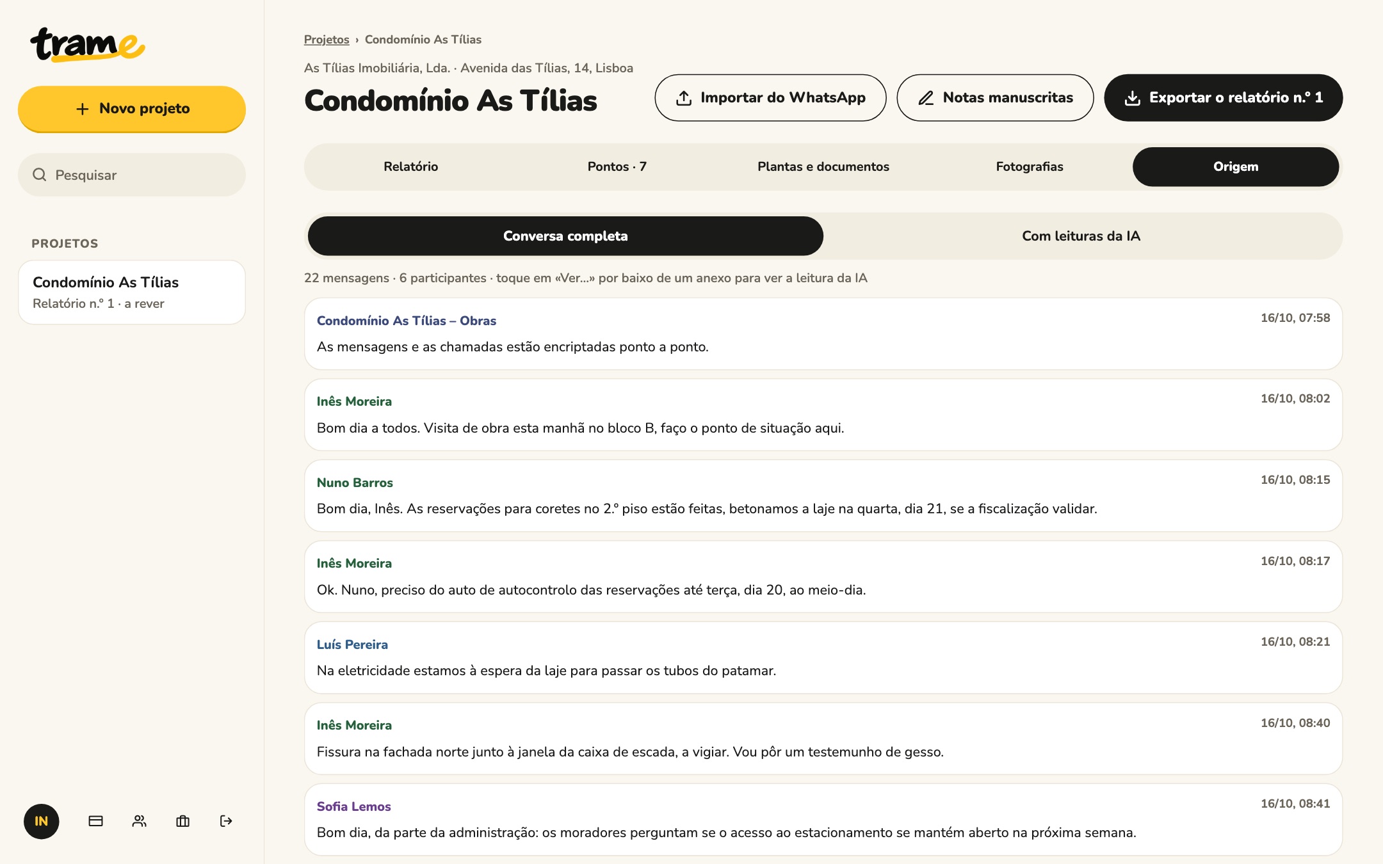
Task: Follow the Projetos breadcrumb link
Action: pyautogui.click(x=327, y=40)
